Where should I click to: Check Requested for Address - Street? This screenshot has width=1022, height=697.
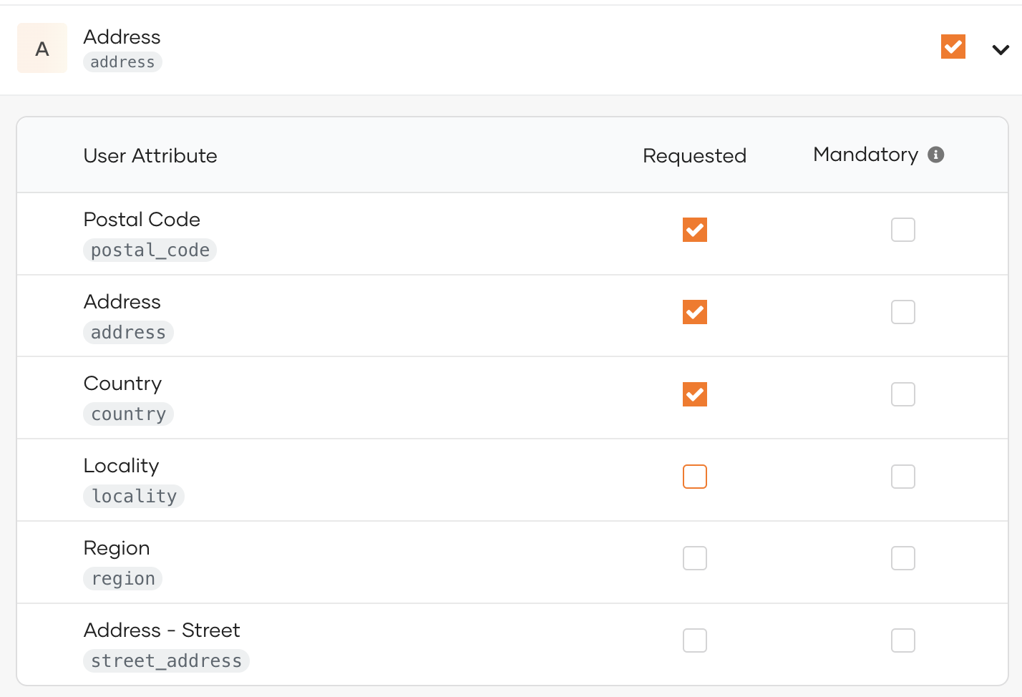695,640
